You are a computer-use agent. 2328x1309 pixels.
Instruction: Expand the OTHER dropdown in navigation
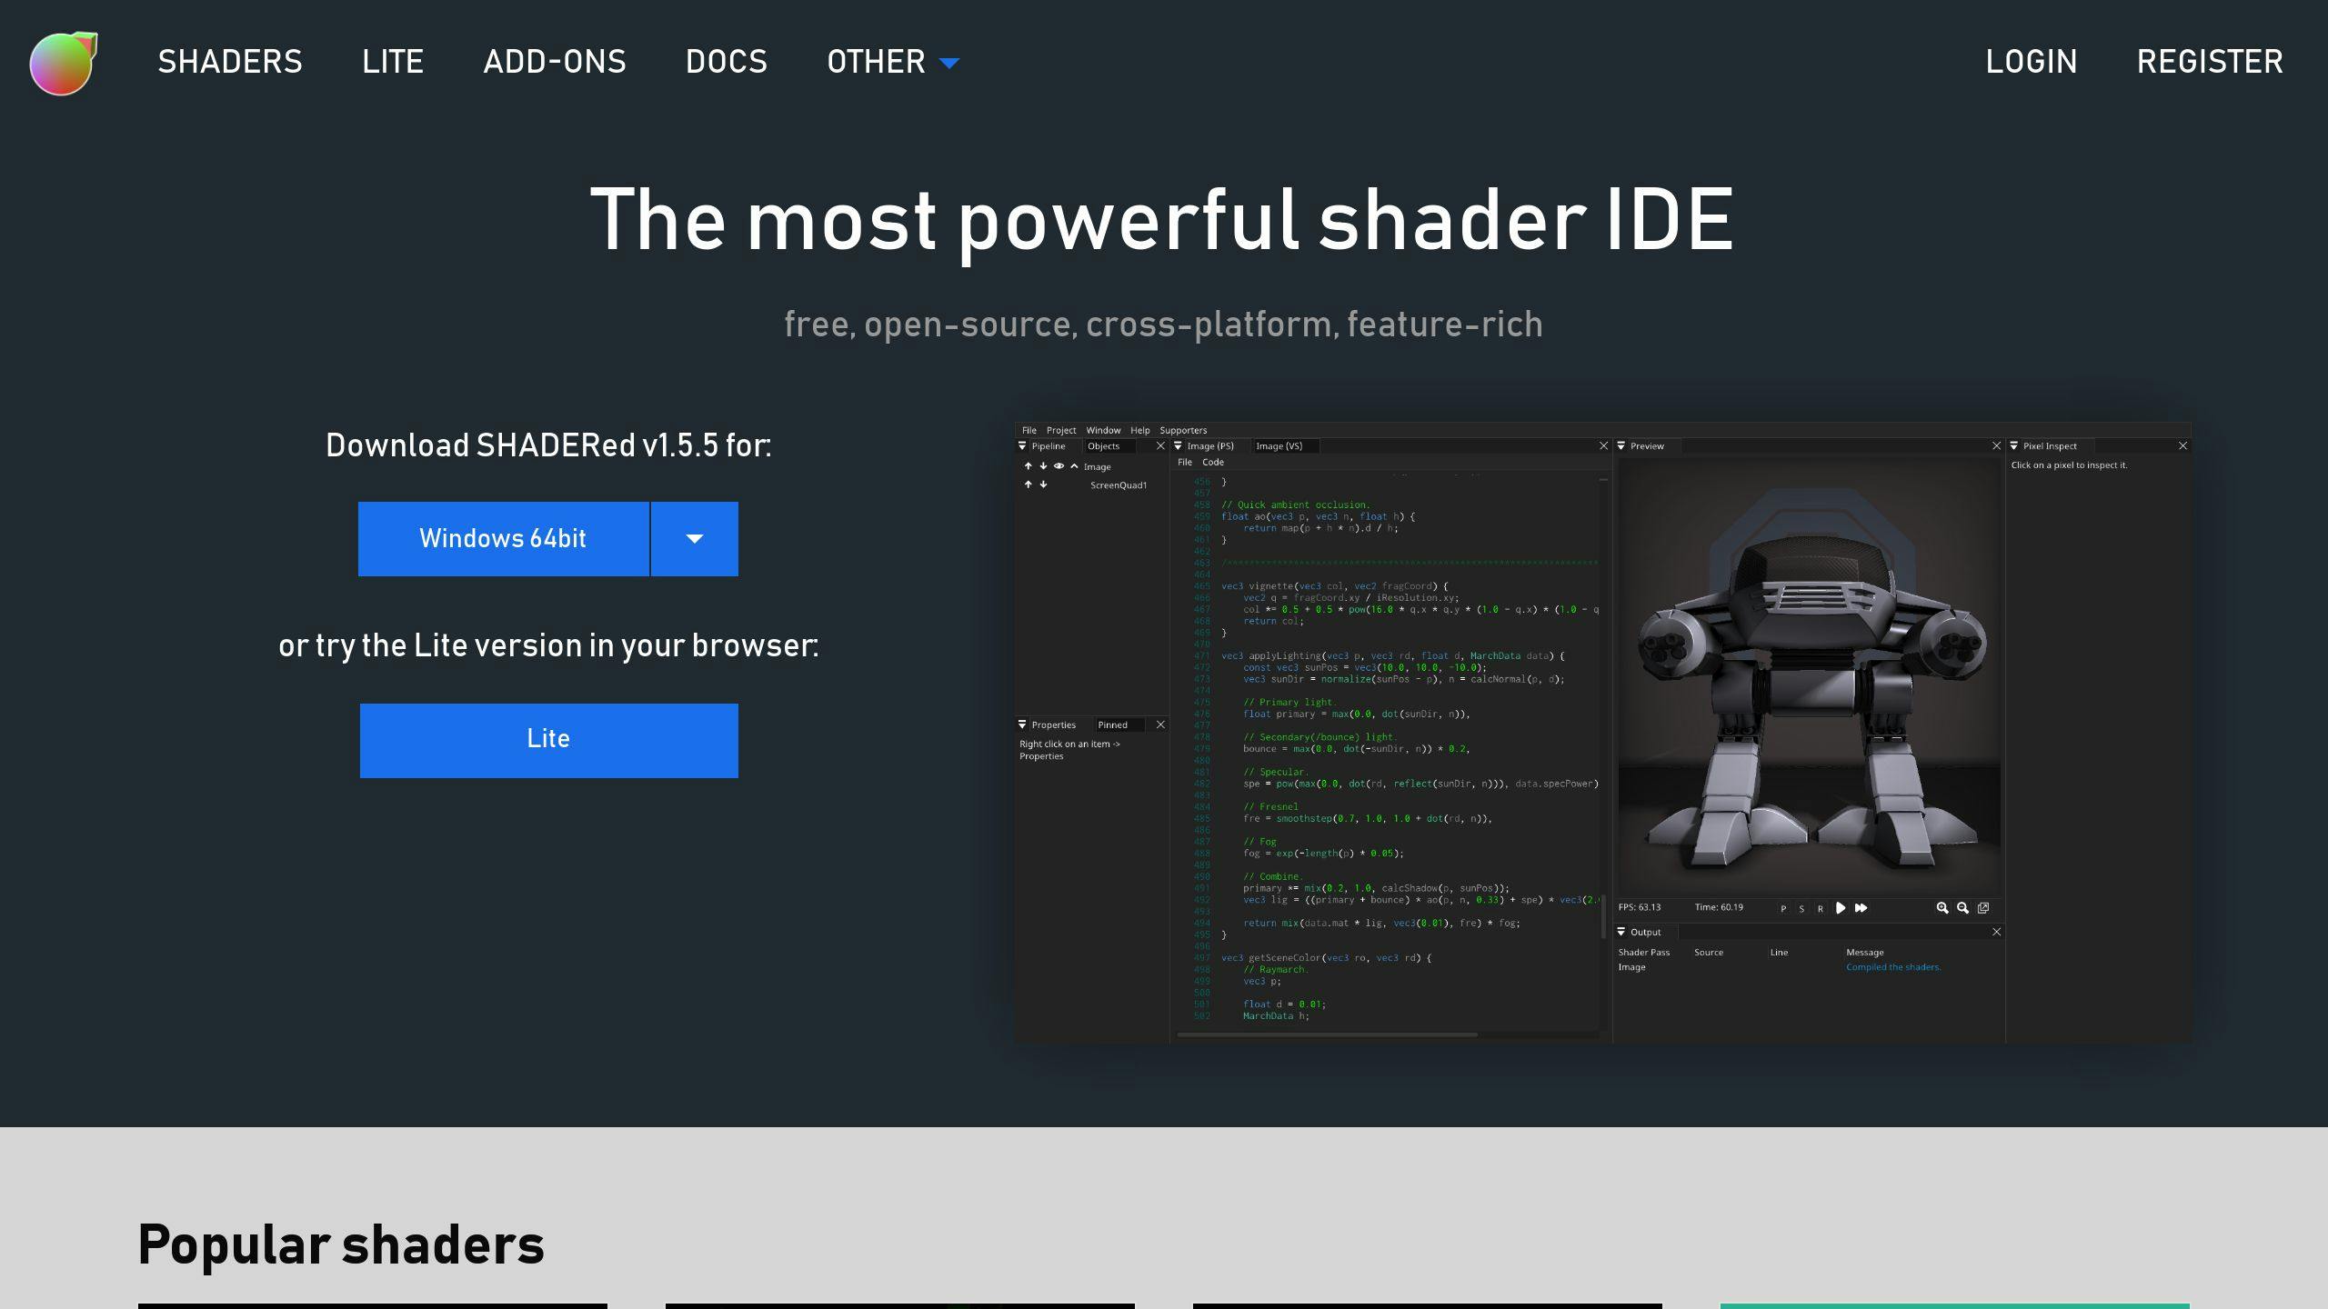click(893, 62)
